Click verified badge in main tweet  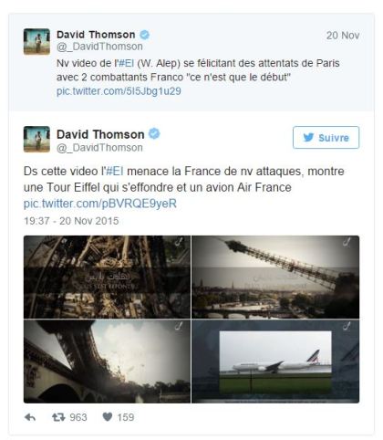[x=154, y=133]
